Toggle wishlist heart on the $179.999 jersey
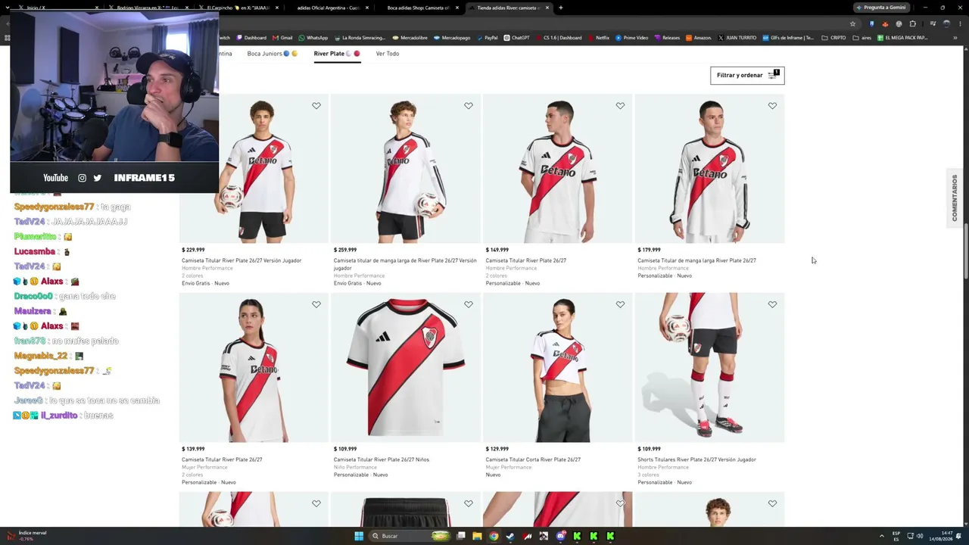Viewport: 969px width, 545px height. coord(772,106)
